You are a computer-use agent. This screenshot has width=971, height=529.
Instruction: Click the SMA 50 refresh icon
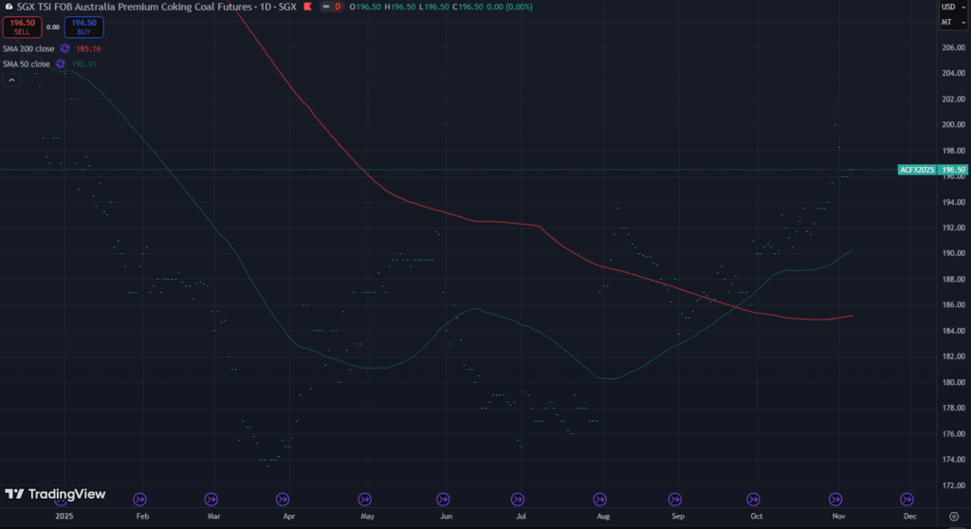[60, 64]
